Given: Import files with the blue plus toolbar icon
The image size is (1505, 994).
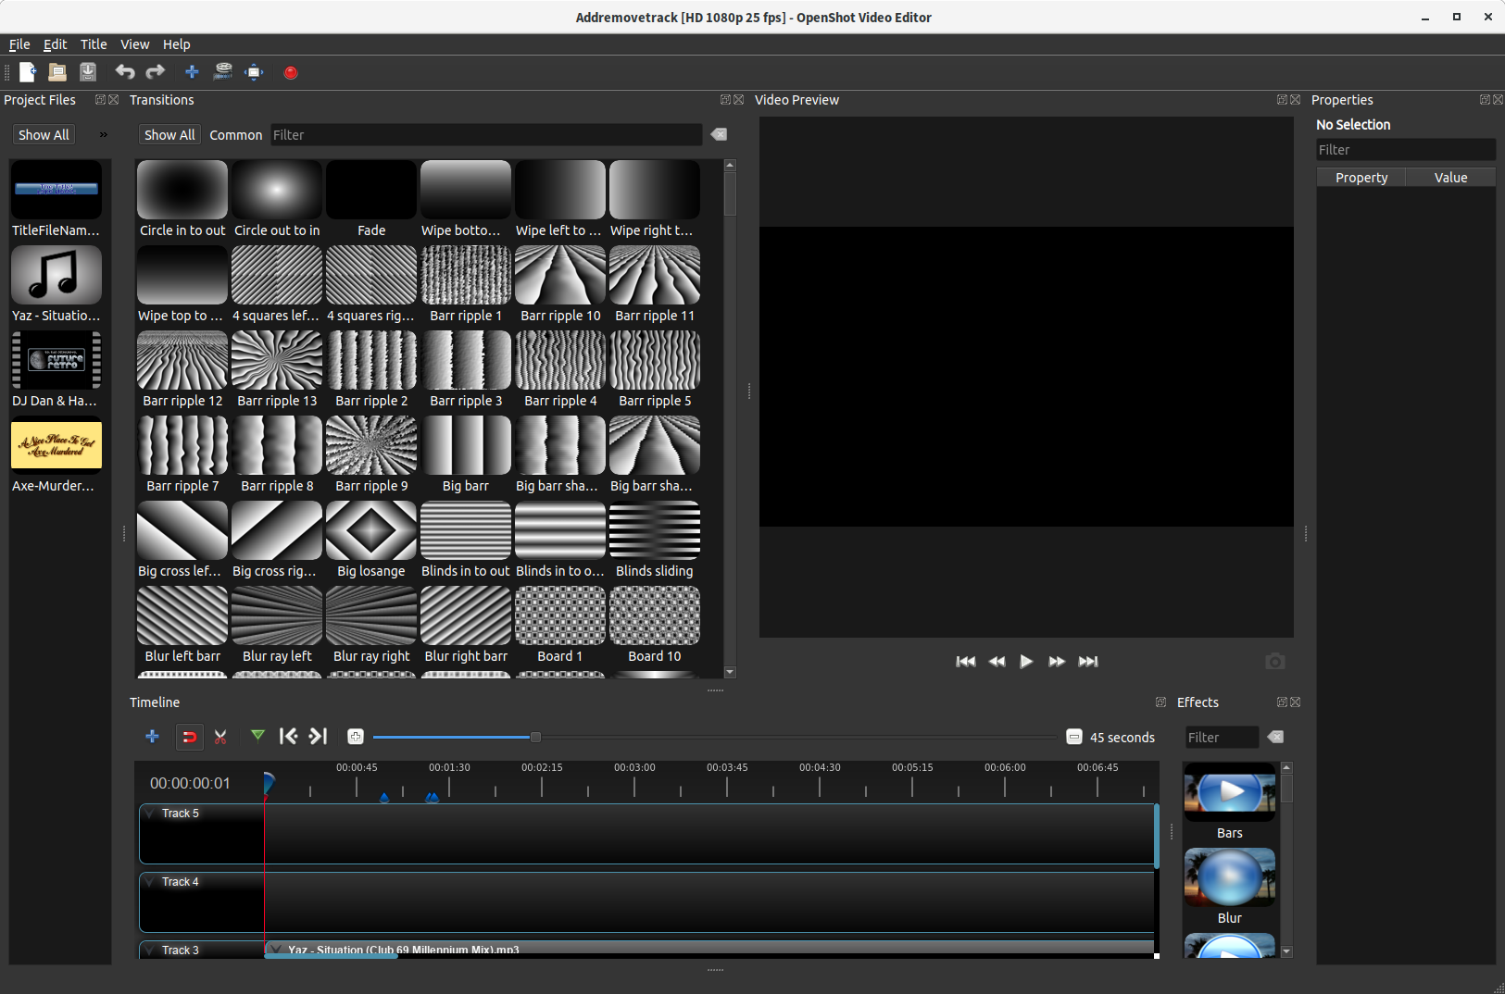Looking at the screenshot, I should pos(192,72).
